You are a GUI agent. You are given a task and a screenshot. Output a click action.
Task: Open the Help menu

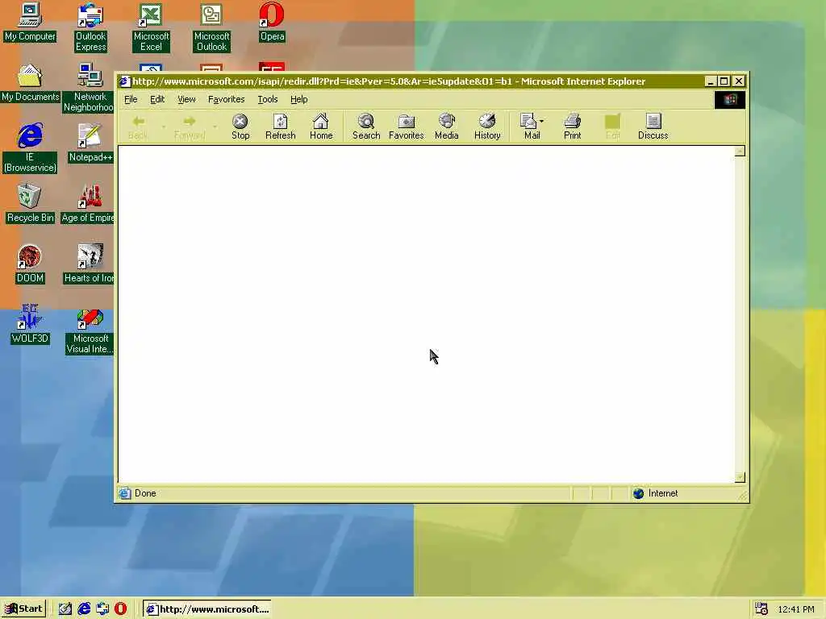pyautogui.click(x=298, y=99)
